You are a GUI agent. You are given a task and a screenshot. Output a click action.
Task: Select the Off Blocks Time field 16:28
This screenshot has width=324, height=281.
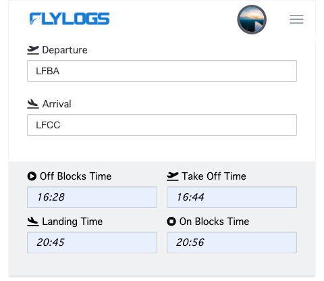[92, 197]
